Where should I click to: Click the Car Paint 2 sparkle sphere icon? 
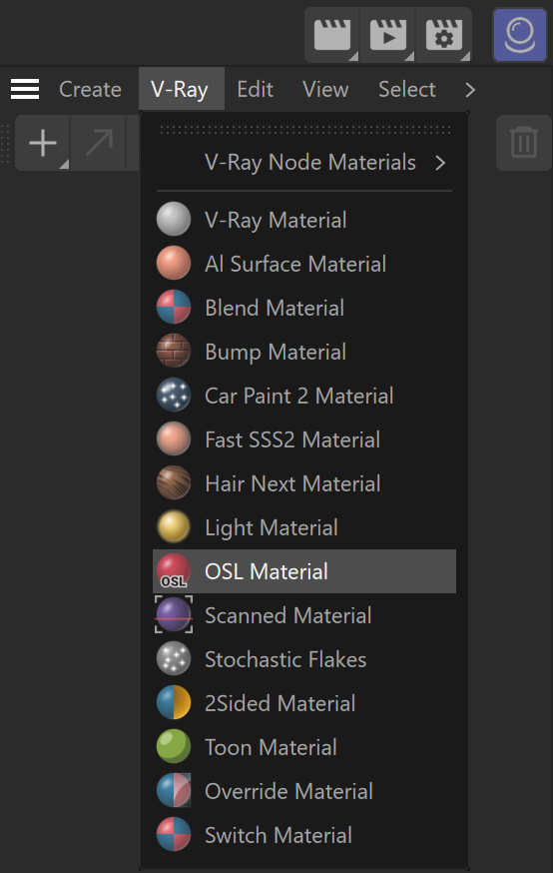(x=174, y=396)
